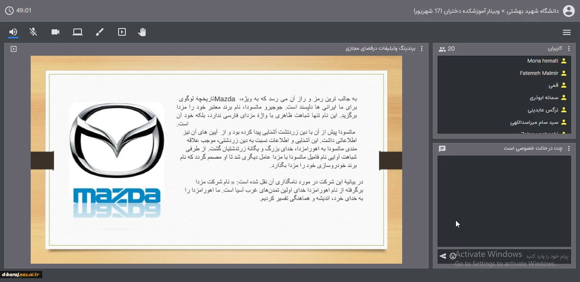Image resolution: width=580 pixels, height=282 pixels.
Task: Unmute the microphone
Action: pyautogui.click(x=33, y=32)
